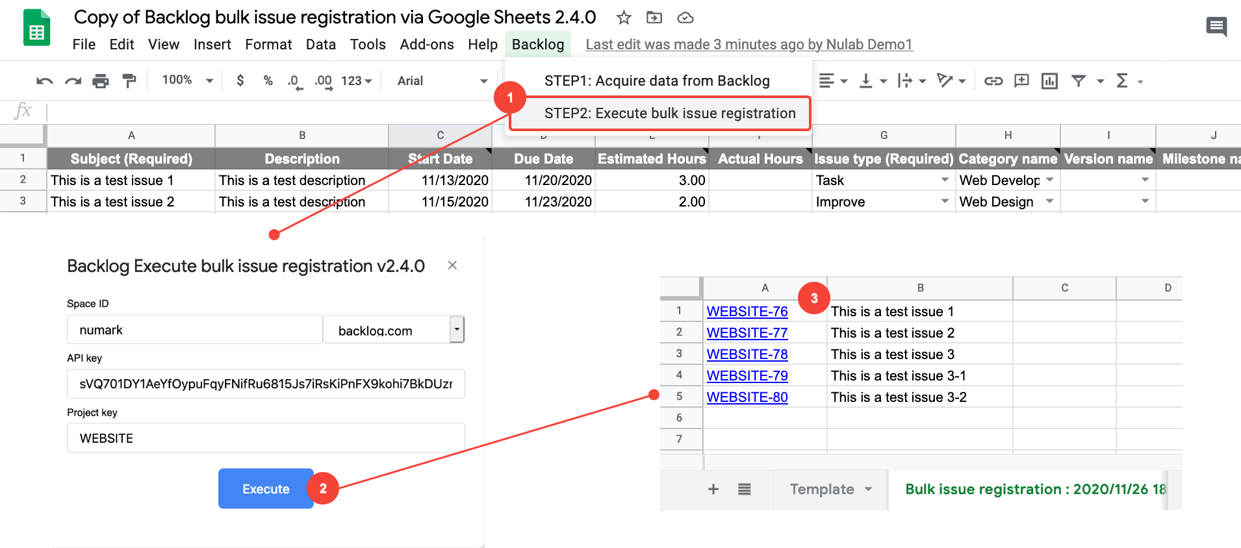
Task: Format as percent
Action: (x=268, y=81)
